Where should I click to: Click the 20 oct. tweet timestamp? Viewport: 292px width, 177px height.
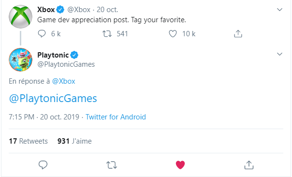click(x=107, y=10)
